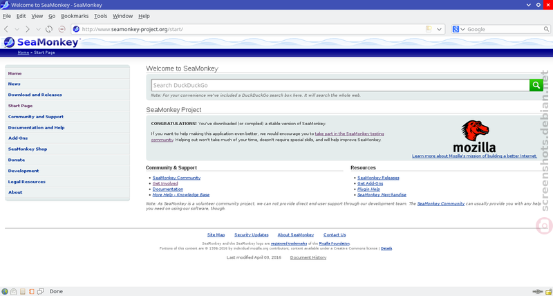
Task: Click the SeaMonkey logo banner
Action: 41,42
